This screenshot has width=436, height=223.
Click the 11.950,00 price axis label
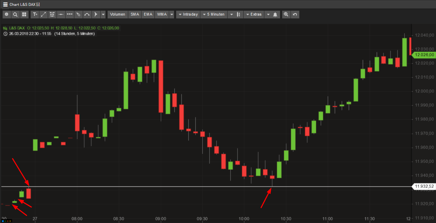pos(425,161)
